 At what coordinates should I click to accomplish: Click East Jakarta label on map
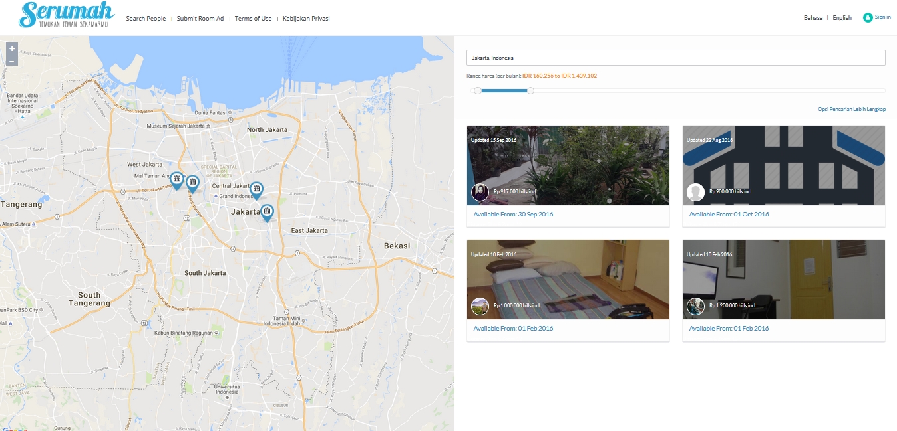pyautogui.click(x=309, y=230)
